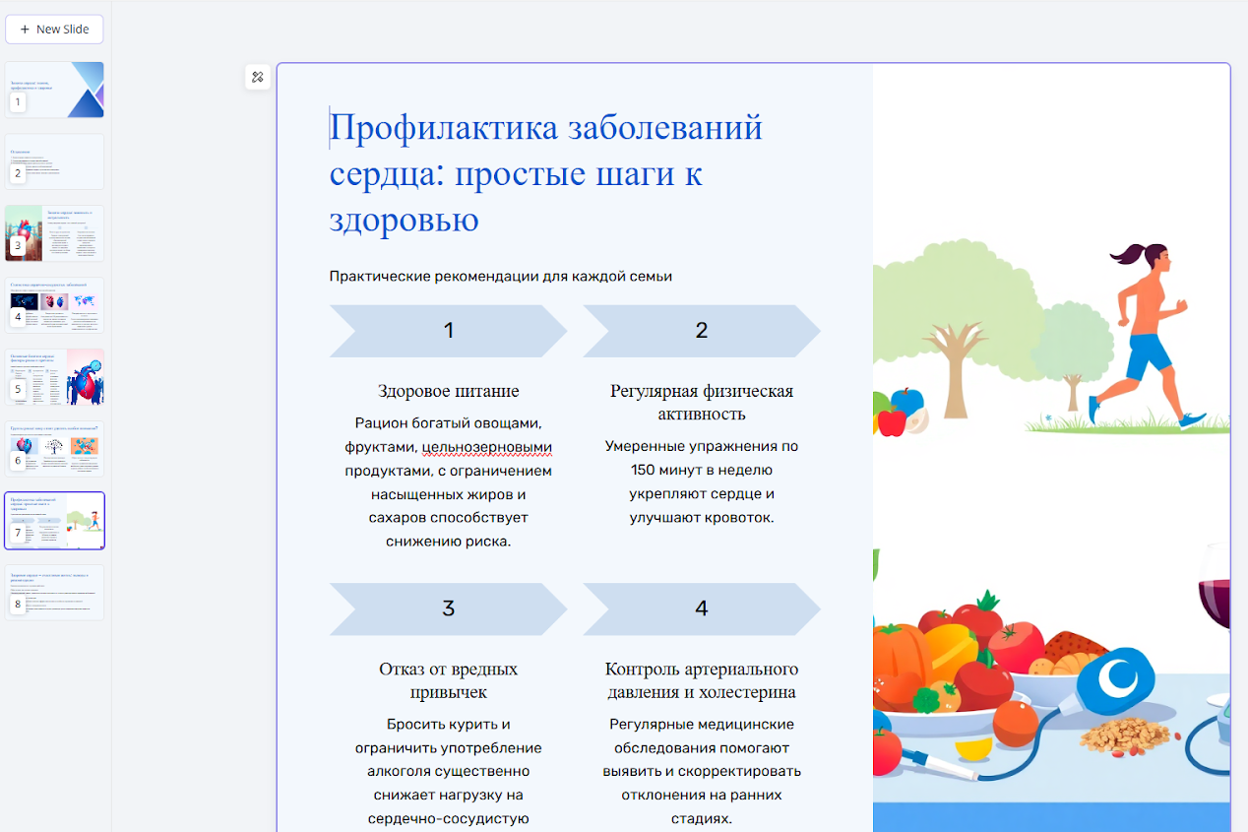Click the edit-slide icon beside the current slide
The image size is (1248, 832).
point(257,77)
